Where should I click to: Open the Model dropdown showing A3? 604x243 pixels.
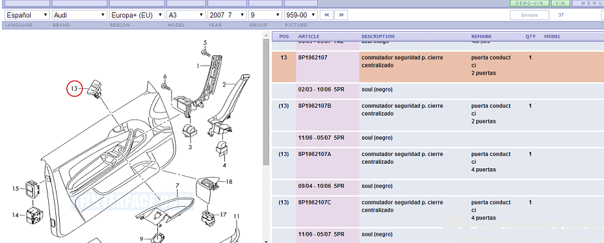186,15
